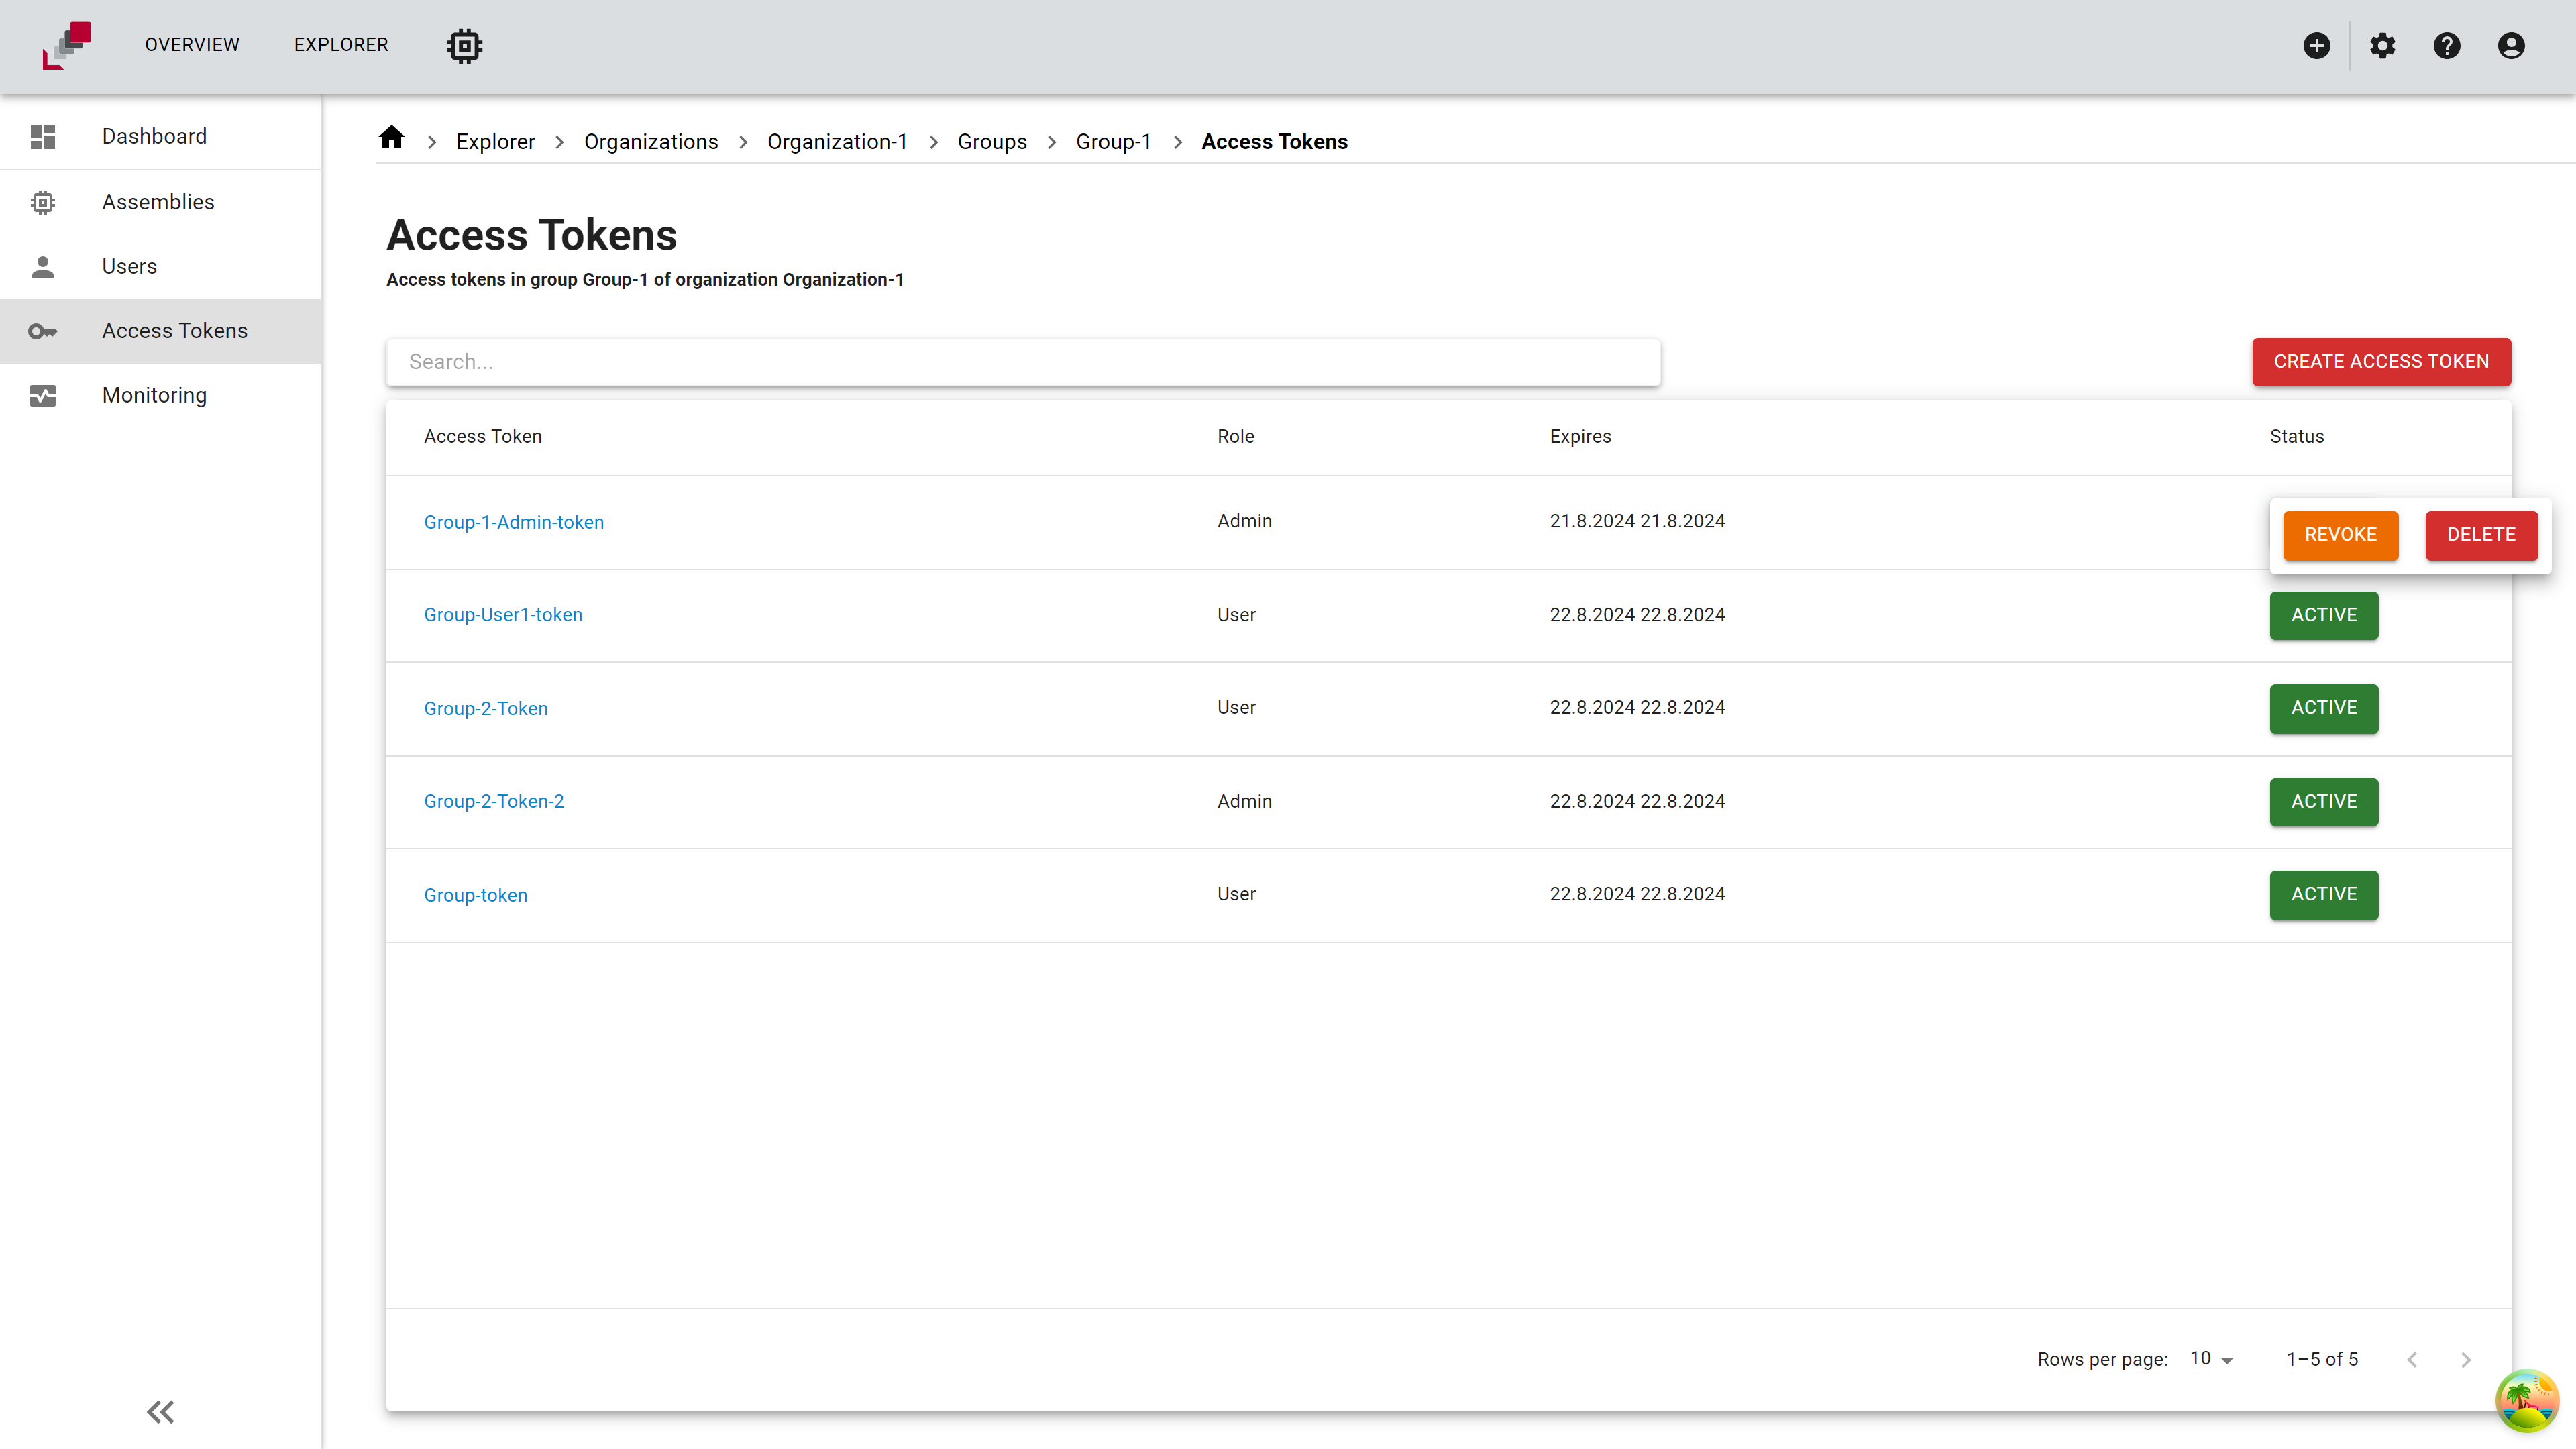Click the Access Token column header
Viewport: 2576px width, 1449px height.
pos(482,437)
